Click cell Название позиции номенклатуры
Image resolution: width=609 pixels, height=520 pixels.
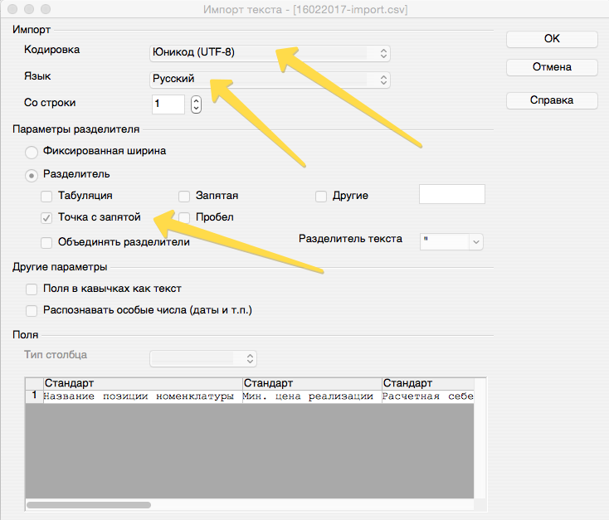click(143, 396)
